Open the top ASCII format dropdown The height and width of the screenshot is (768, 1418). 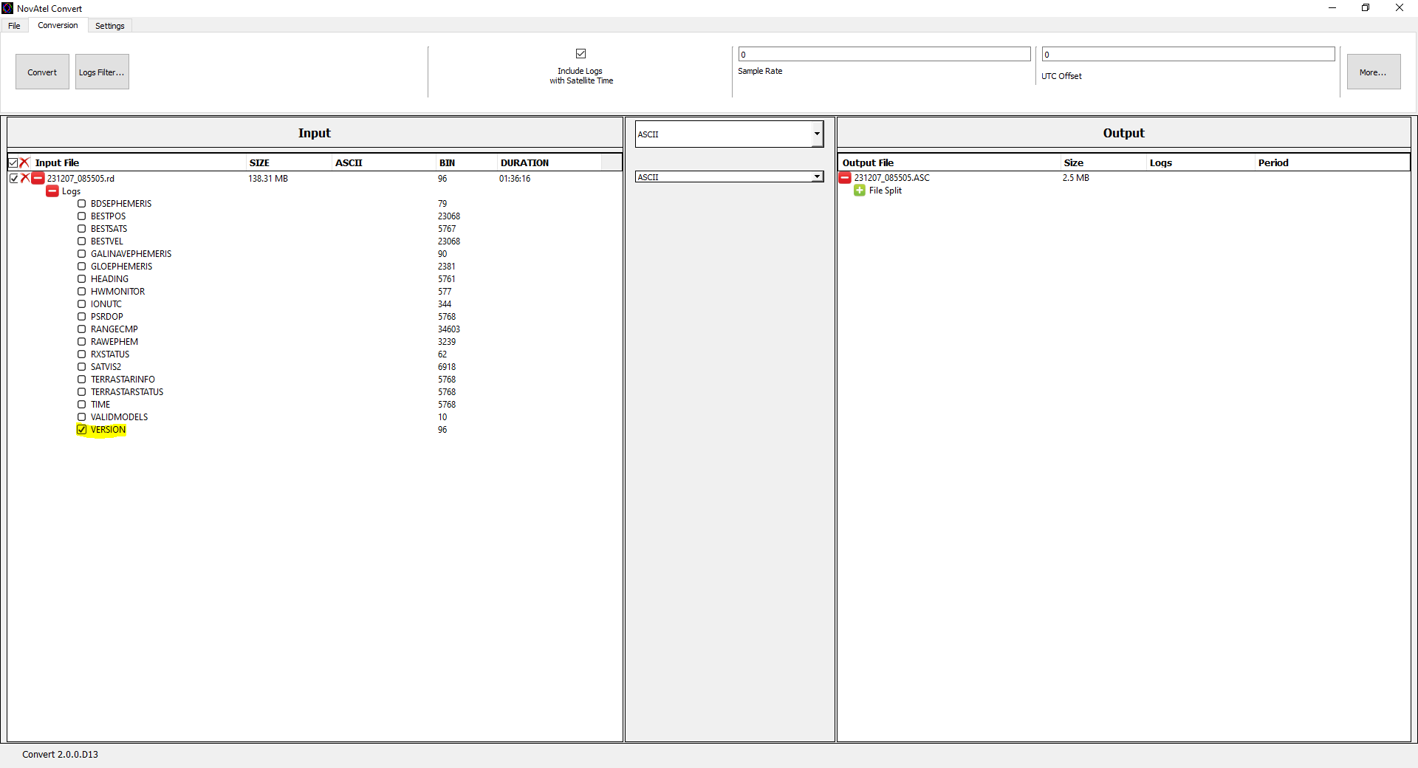[x=817, y=134]
